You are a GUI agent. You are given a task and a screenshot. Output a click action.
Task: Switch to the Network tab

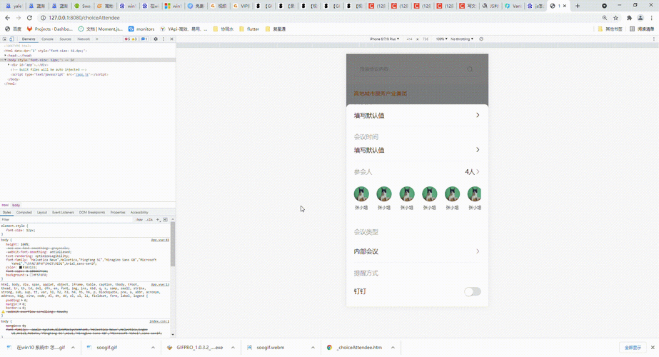click(84, 39)
